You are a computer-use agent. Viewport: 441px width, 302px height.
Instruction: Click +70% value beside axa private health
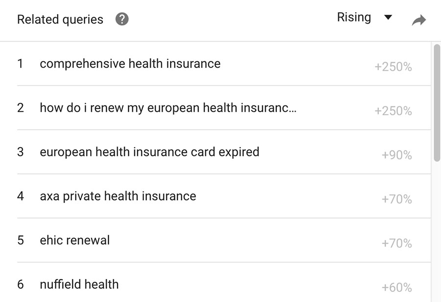[397, 199]
